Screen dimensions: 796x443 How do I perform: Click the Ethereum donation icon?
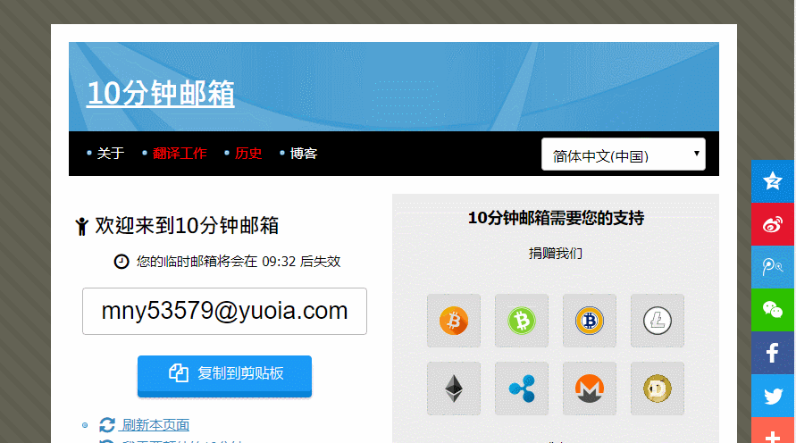[453, 389]
